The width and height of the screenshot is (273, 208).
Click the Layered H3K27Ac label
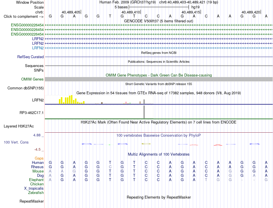(x=19, y=126)
